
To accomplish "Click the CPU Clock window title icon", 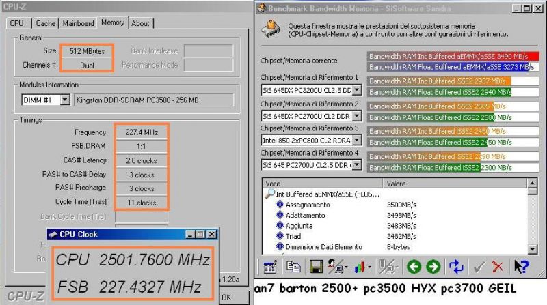I will 53,235.
